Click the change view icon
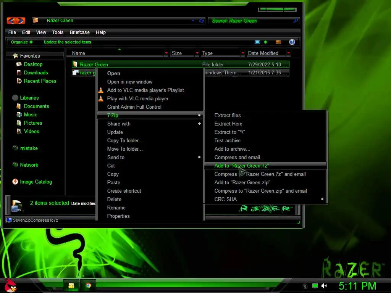Viewport: 391px width, 293px height. coord(257,42)
